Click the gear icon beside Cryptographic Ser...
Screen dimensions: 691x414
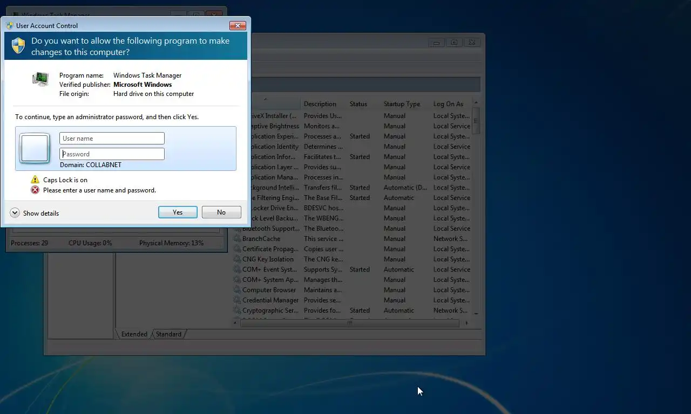pos(237,310)
